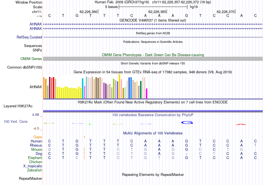
Task: Click the Zebrafish species label
Action: tap(35, 170)
